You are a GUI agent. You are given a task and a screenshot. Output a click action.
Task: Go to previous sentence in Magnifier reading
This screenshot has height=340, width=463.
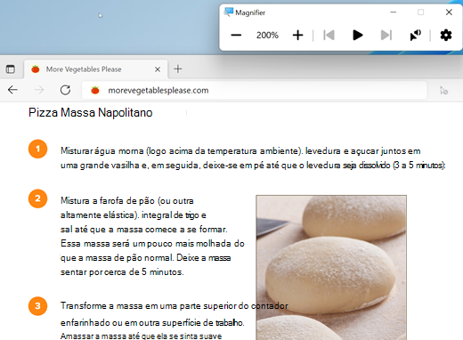tap(329, 36)
